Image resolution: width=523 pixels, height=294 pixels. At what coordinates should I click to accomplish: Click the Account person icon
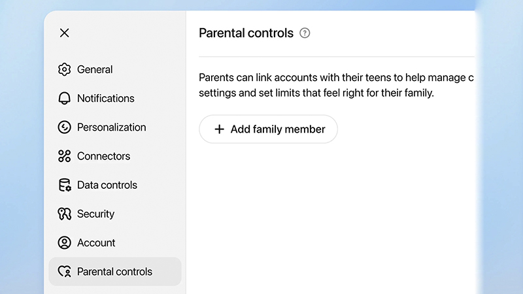[x=64, y=242]
